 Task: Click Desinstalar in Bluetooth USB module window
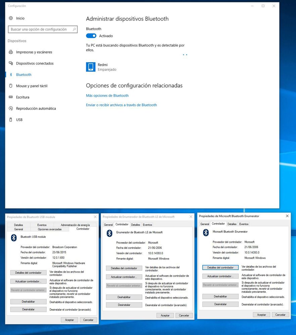point(29,310)
